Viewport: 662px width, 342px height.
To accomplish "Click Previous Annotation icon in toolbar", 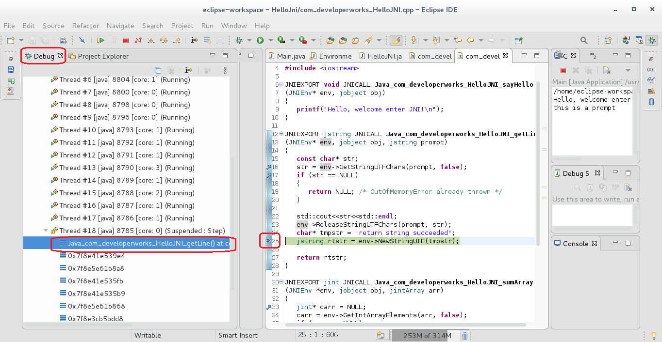I will coord(435,41).
